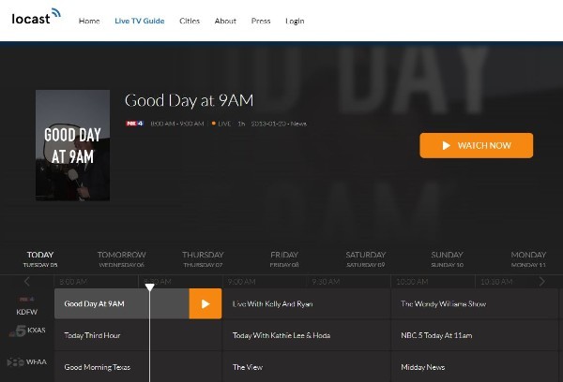The width and height of the screenshot is (563, 382).
Task: Go to earlier times with left chevron
Action: point(27,282)
